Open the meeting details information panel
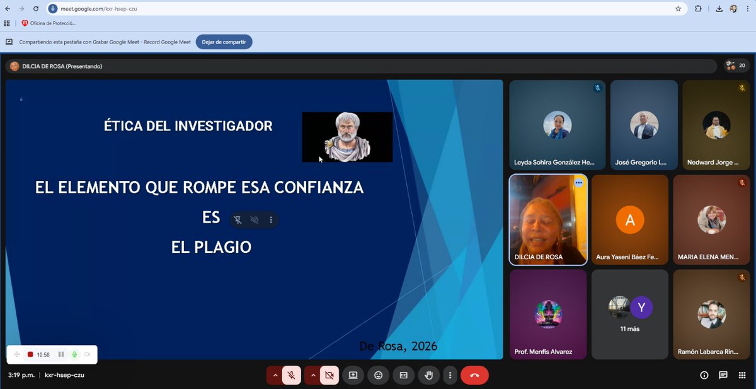The width and height of the screenshot is (756, 389). click(704, 375)
